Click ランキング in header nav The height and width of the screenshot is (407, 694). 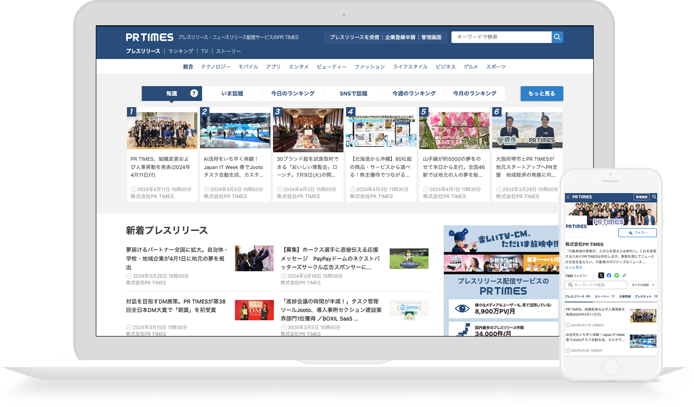coord(181,51)
